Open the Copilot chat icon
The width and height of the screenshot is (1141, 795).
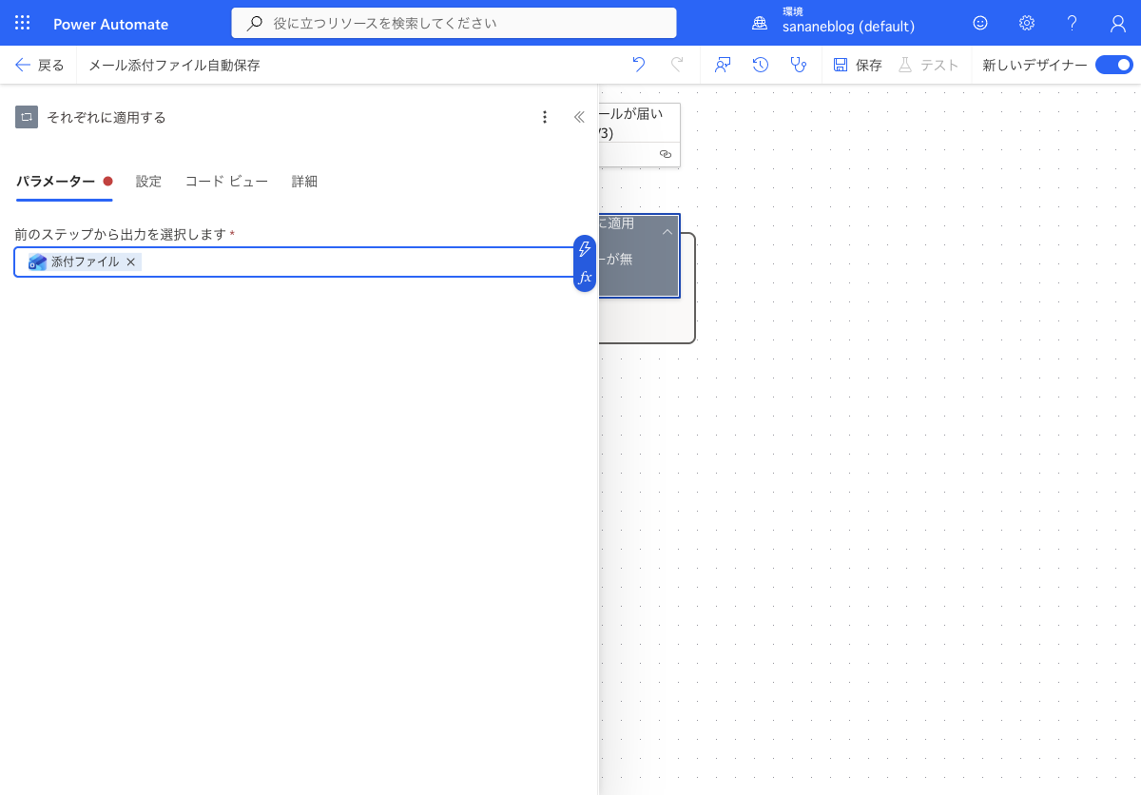[x=723, y=65]
